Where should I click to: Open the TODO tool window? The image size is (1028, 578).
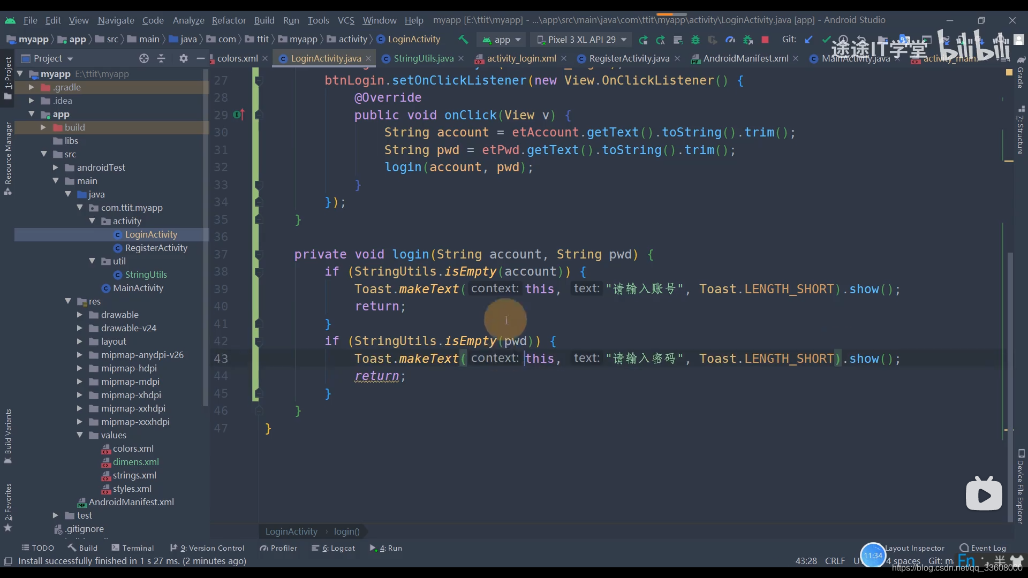click(38, 548)
